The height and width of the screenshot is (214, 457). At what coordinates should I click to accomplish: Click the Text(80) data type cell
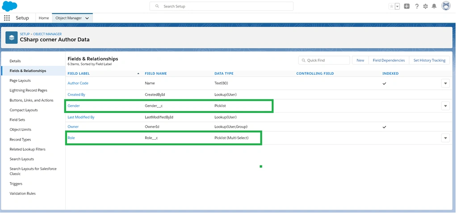pos(221,83)
